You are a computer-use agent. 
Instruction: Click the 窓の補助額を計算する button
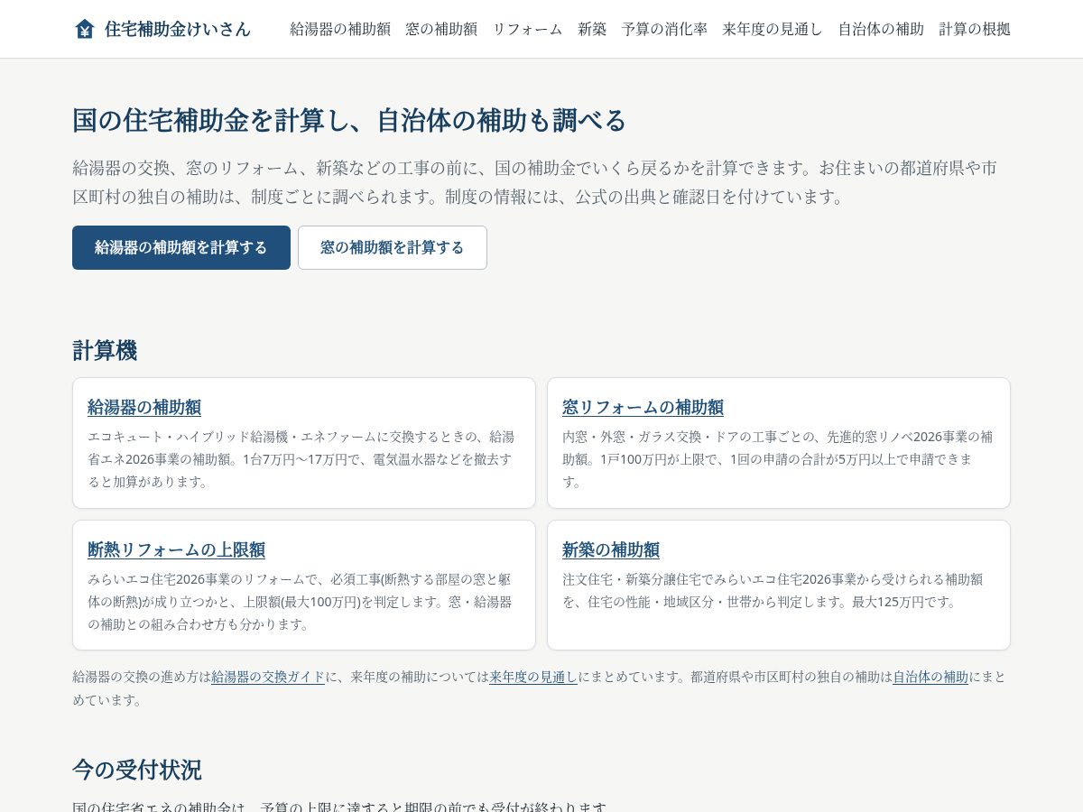[x=393, y=247]
